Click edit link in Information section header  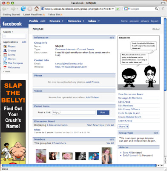pyautogui.click(x=112, y=38)
